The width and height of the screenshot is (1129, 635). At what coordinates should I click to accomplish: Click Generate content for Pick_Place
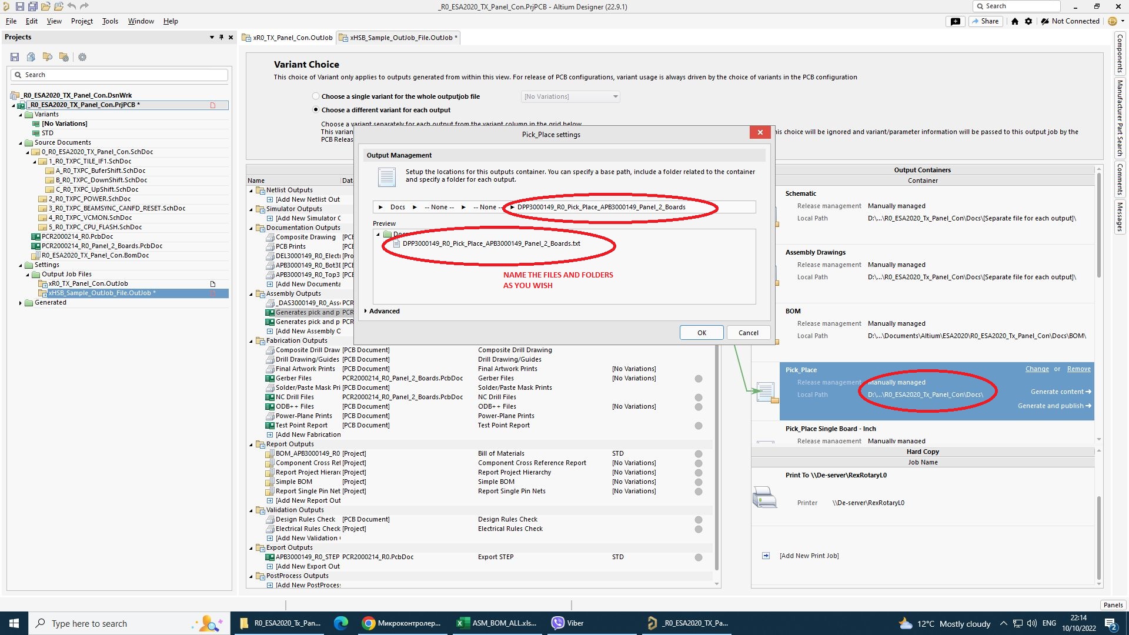pos(1060,392)
